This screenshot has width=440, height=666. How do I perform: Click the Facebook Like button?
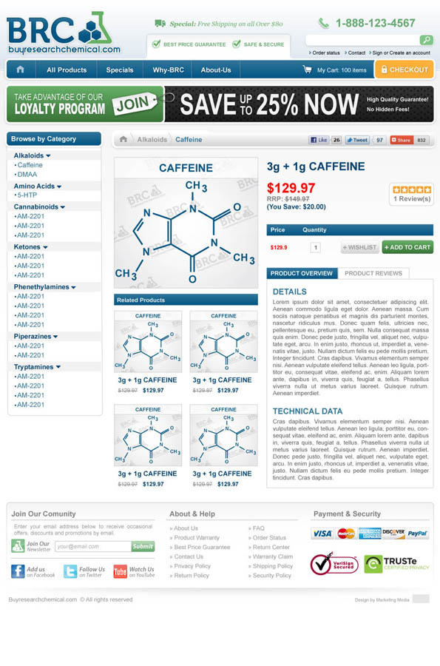click(x=319, y=140)
